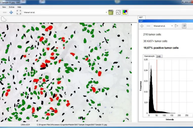
Task: Click the '36 Ki67+ tumor cells' text
Action: [x=155, y=41]
